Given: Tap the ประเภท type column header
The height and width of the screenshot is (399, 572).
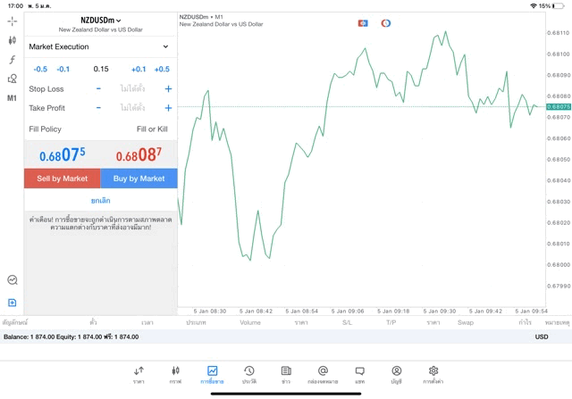Looking at the screenshot, I should (x=197, y=322).
